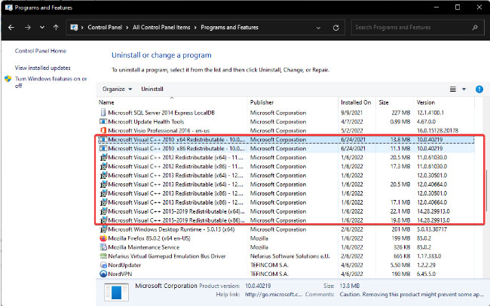This screenshot has width=490, height=306.
Task: Select Visual C++ 2010 x64 Redistributable
Action: pyautogui.click(x=286, y=140)
